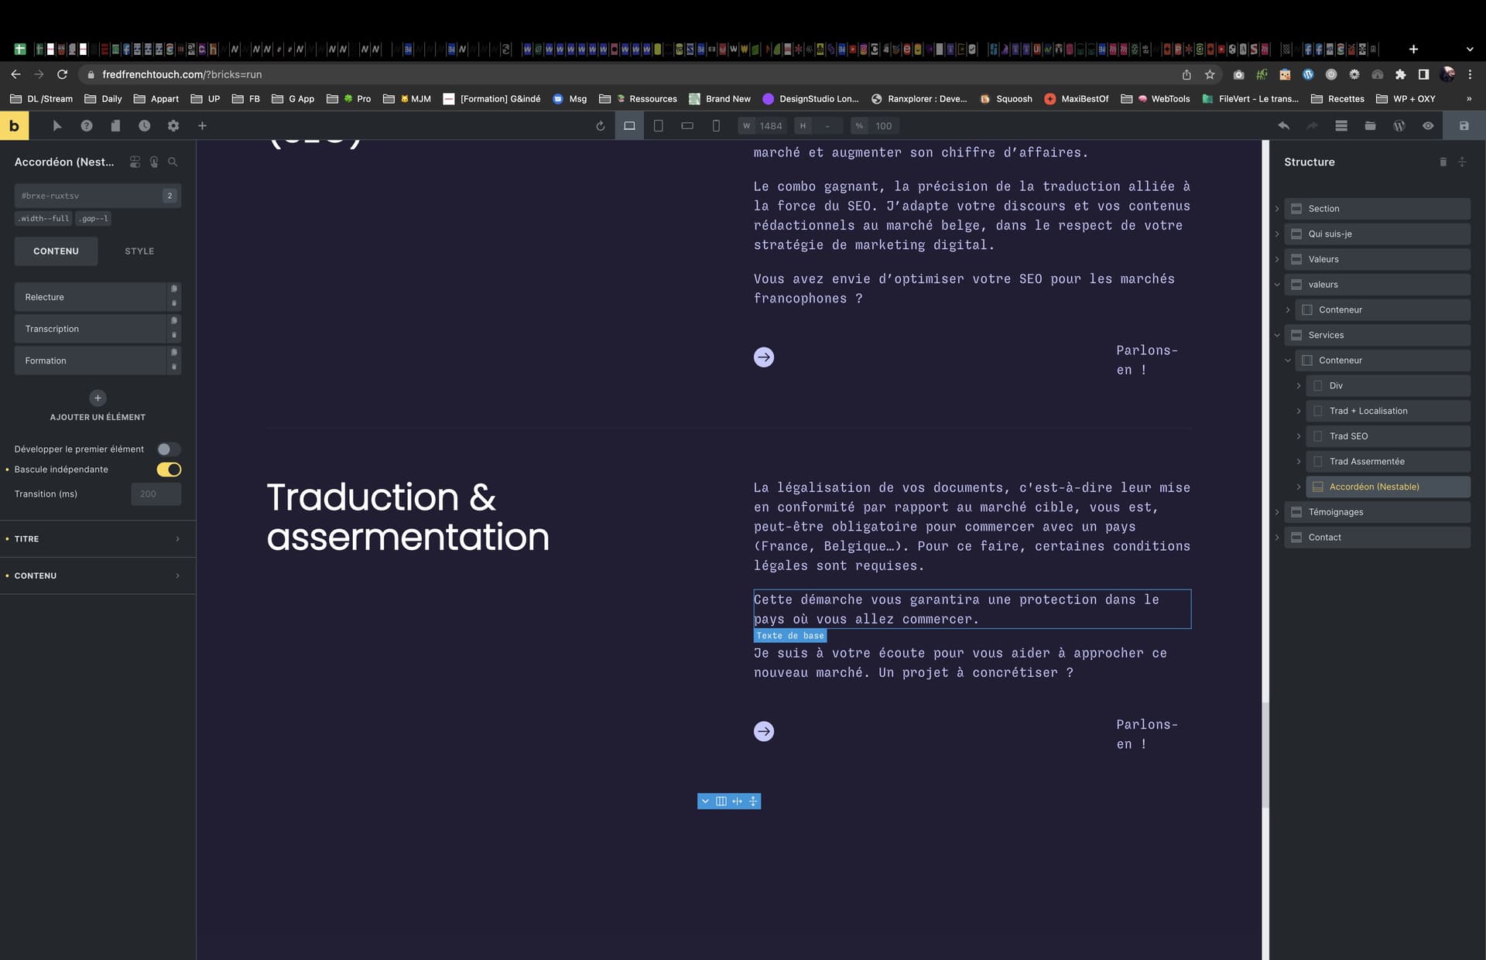Screen dimensions: 1486x960
Task: Click the canvas width field showing 1484
Action: (x=762, y=125)
